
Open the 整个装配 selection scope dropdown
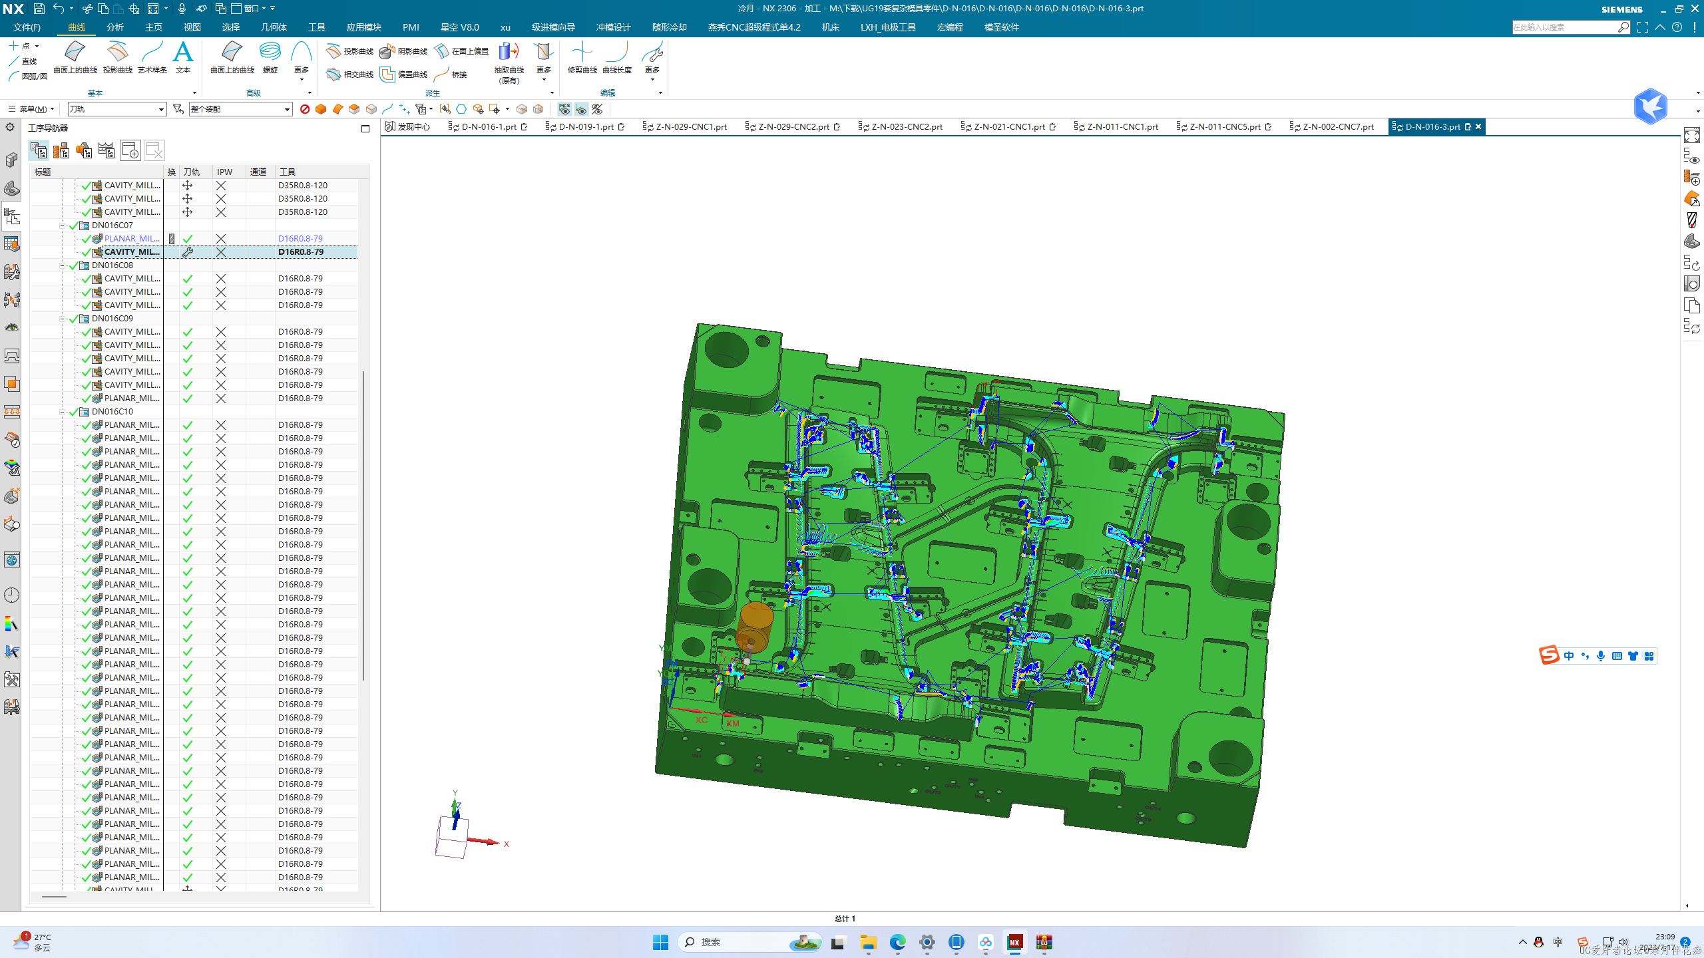(x=240, y=109)
